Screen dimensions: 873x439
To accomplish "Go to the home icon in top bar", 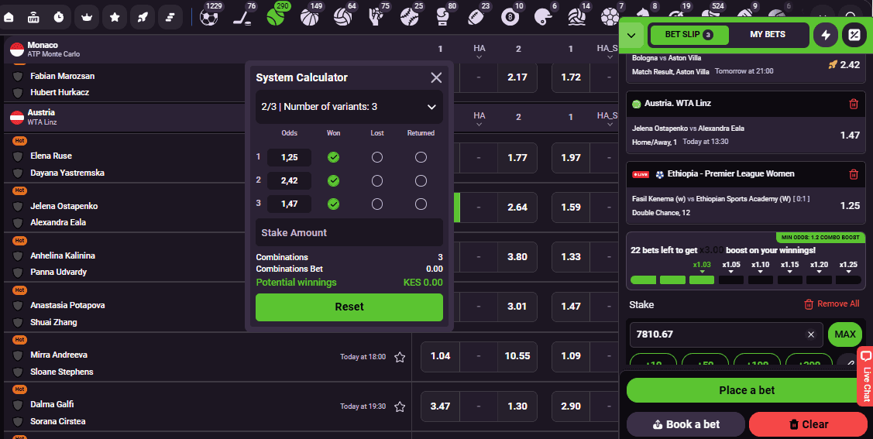I will coord(9,17).
